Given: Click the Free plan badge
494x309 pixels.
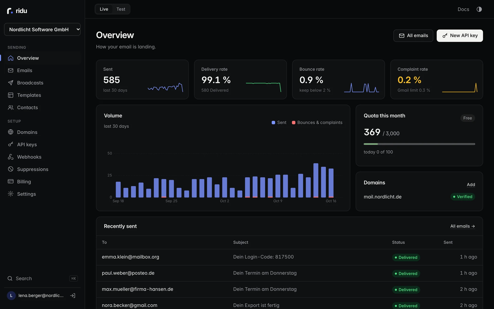Looking at the screenshot, I should 467,118.
